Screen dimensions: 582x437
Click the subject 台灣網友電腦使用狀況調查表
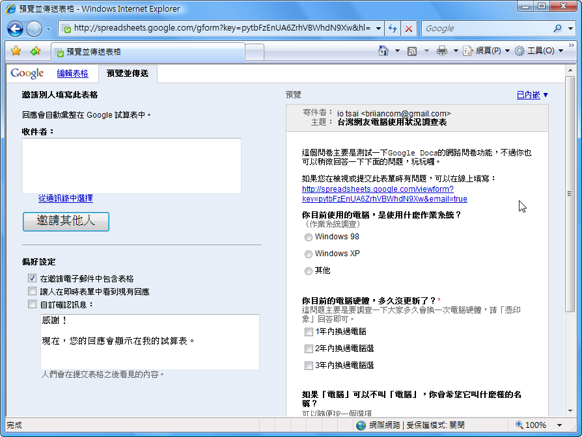(392, 122)
